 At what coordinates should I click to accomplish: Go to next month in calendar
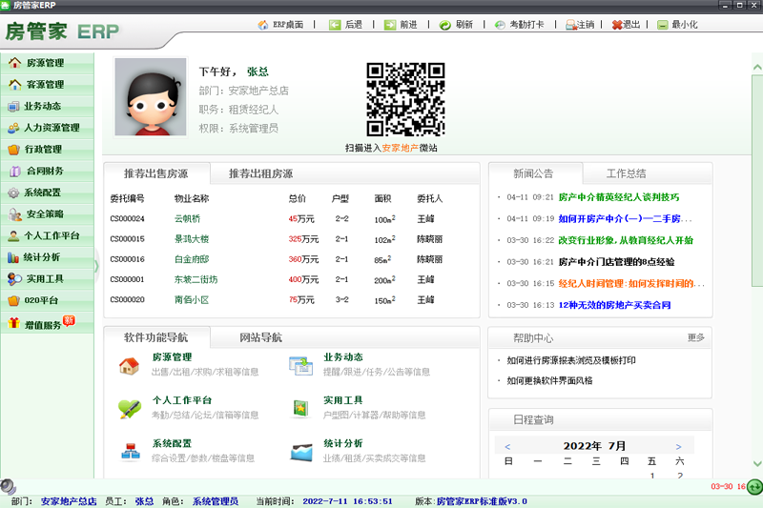(678, 446)
